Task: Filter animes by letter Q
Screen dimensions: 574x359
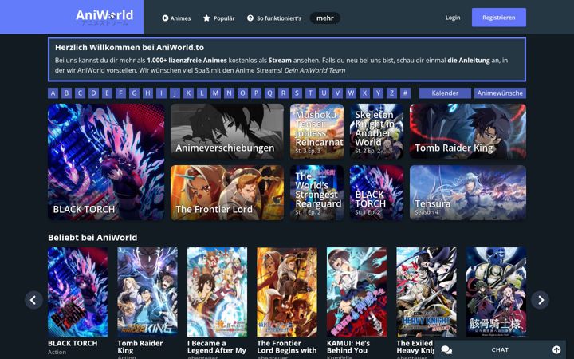Action: click(269, 93)
